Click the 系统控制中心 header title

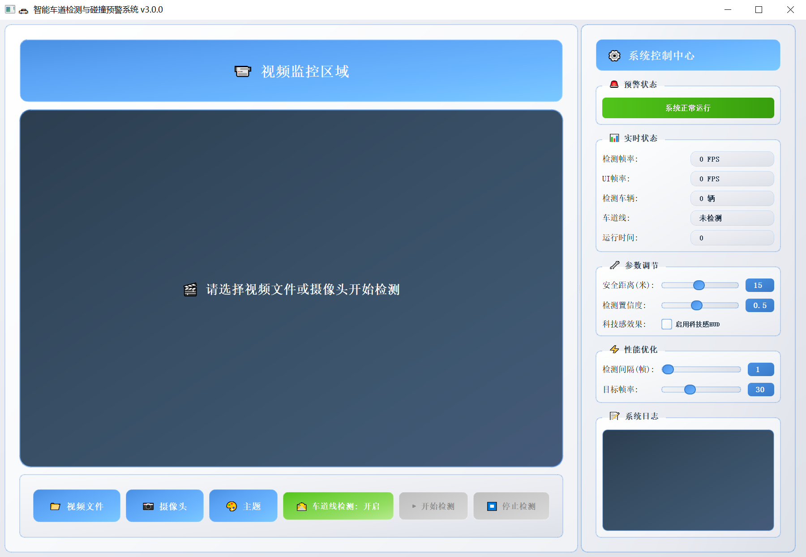pos(661,56)
